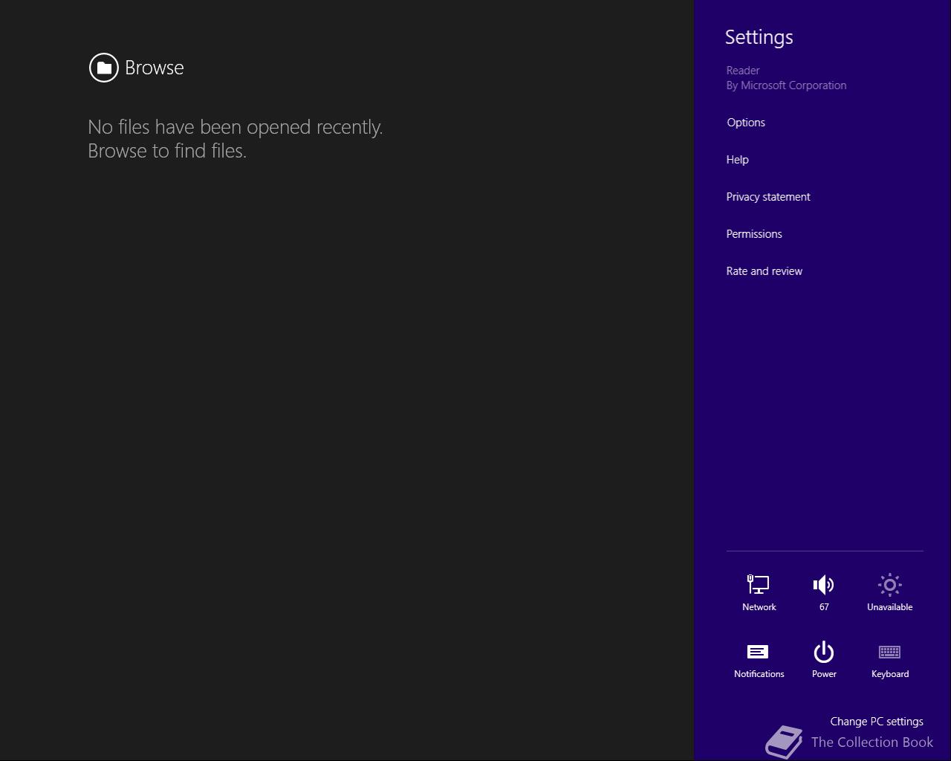Image resolution: width=951 pixels, height=761 pixels.
Task: Open Permissions settings
Action: click(754, 234)
